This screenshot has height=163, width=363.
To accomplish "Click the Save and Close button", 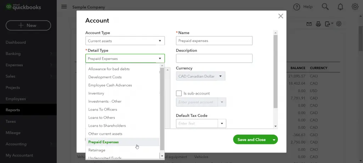I will (x=252, y=139).
